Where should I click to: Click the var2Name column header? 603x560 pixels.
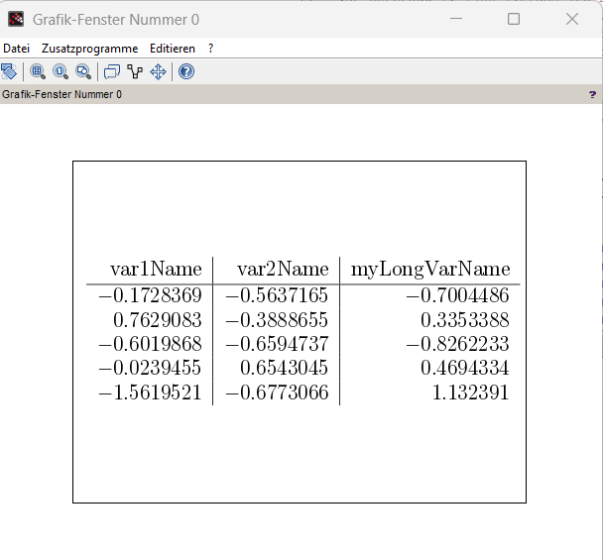pos(283,269)
